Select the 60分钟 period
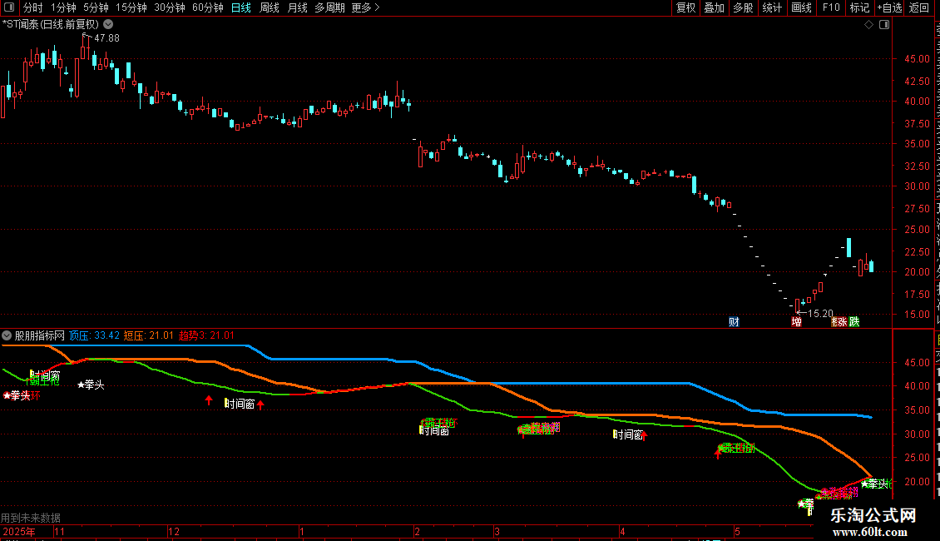This screenshot has height=541, width=940. (207, 7)
